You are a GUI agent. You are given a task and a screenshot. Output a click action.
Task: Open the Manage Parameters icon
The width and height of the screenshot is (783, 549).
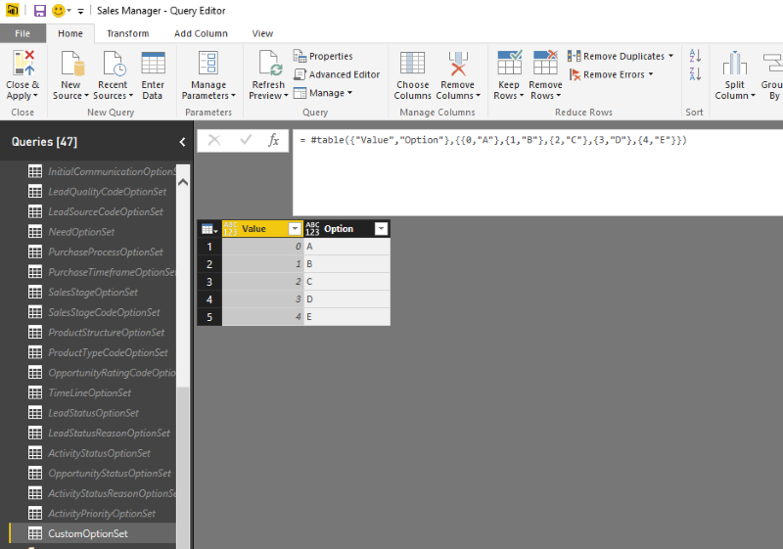208,63
